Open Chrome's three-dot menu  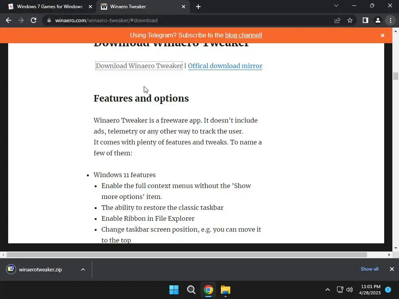[x=390, y=20]
